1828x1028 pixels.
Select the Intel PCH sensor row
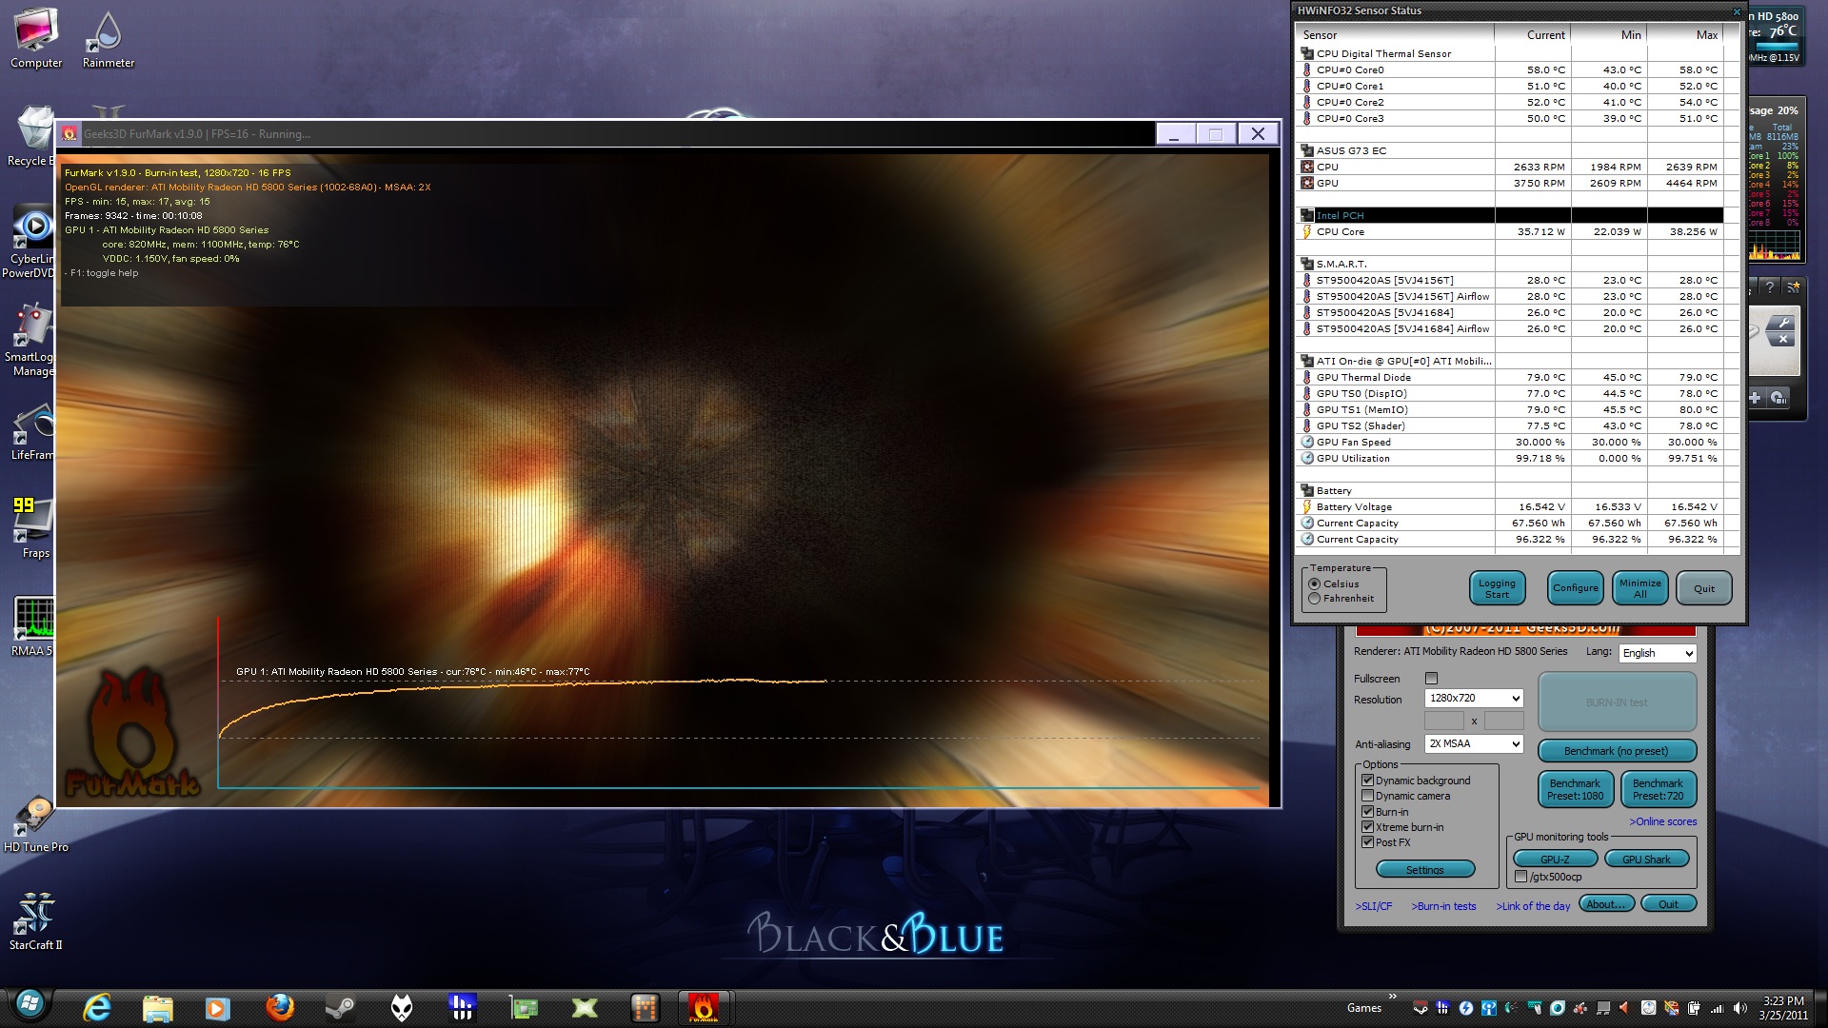coord(1512,215)
